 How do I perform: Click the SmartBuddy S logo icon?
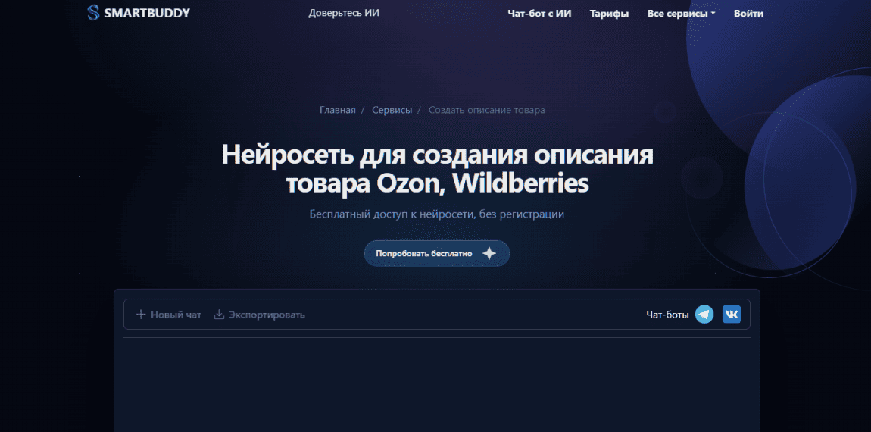[93, 13]
